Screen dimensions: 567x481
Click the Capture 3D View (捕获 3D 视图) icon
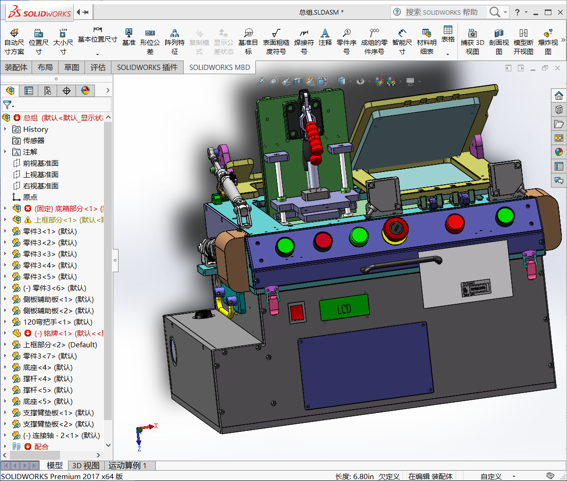(472, 33)
